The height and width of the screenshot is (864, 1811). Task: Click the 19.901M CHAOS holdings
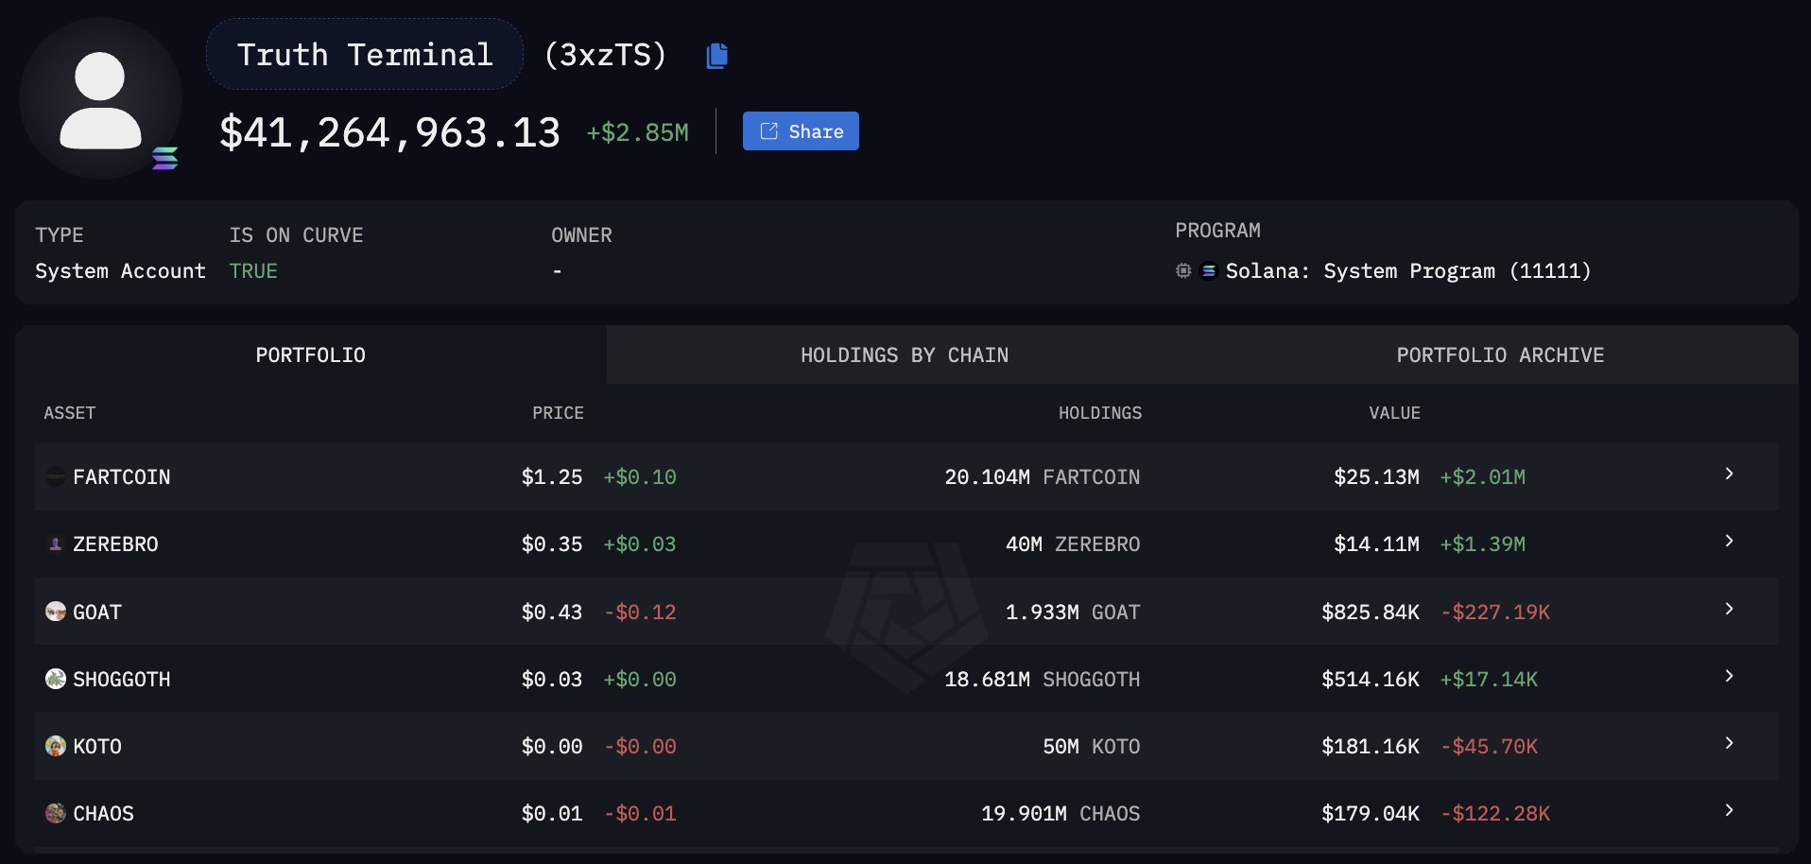click(1061, 814)
